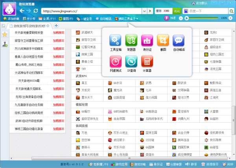This screenshot has width=236, height=168.
Task: Open a new tab with plus button
Action: [56, 26]
